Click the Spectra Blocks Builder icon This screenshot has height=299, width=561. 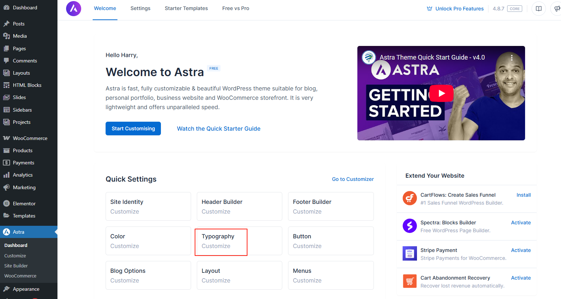[409, 226]
